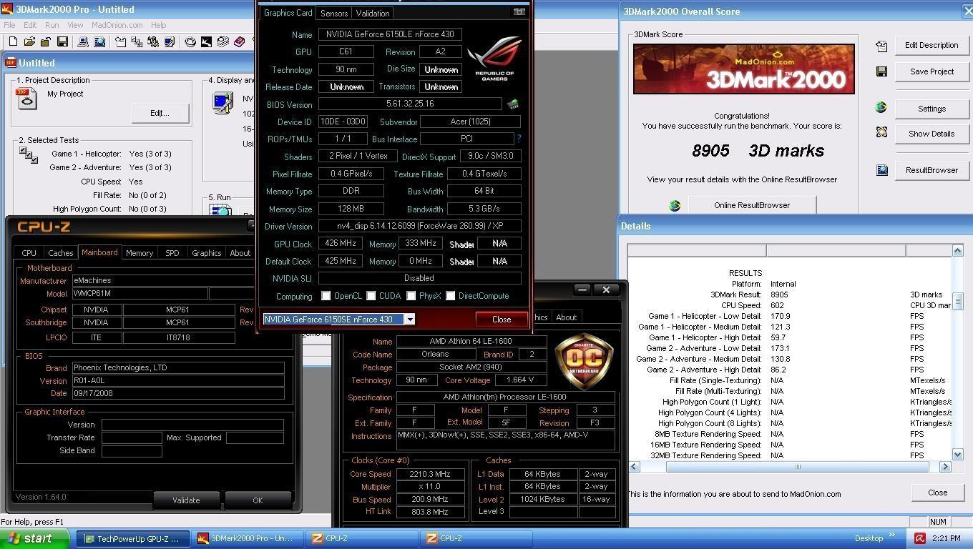Screen dimensions: 973x549
Task: Click the Online ResultBrowser button
Action: pyautogui.click(x=752, y=205)
